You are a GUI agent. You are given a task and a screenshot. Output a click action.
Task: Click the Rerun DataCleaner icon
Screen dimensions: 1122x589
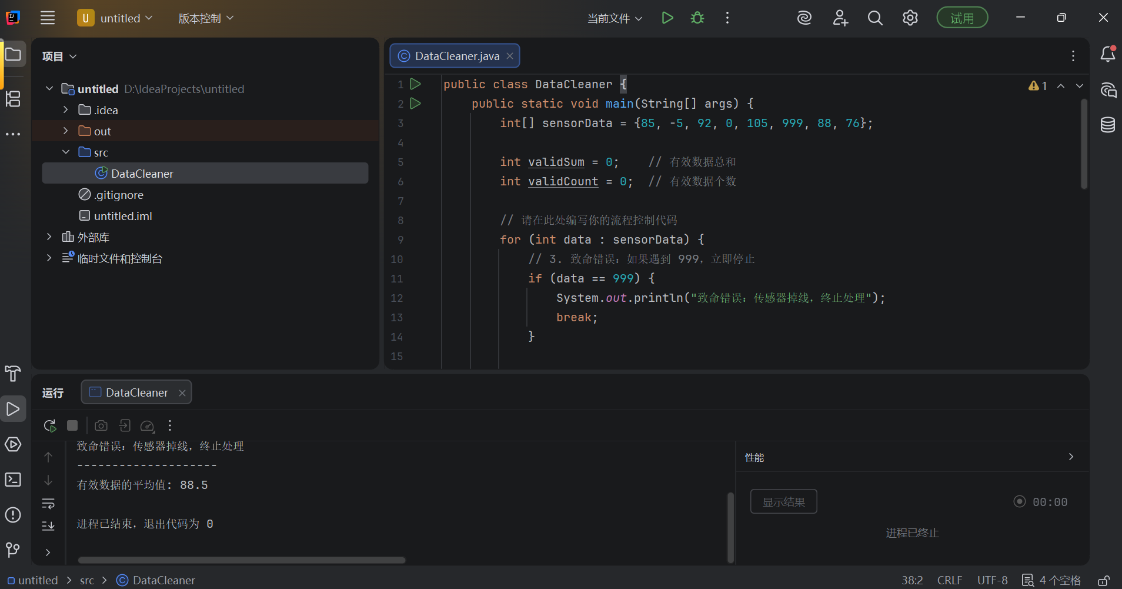[50, 425]
